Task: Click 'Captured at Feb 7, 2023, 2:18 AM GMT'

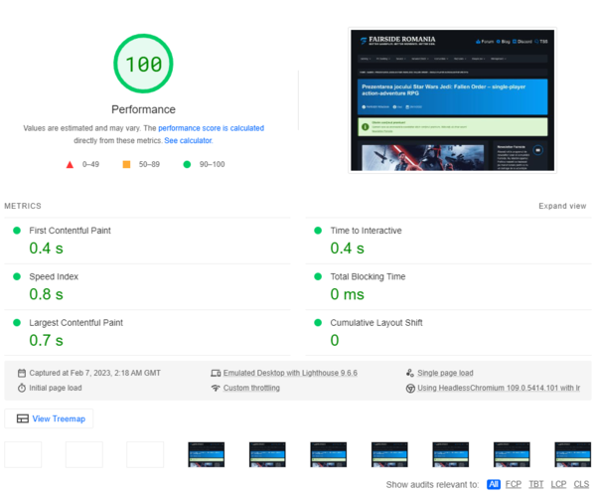Action: [x=94, y=373]
